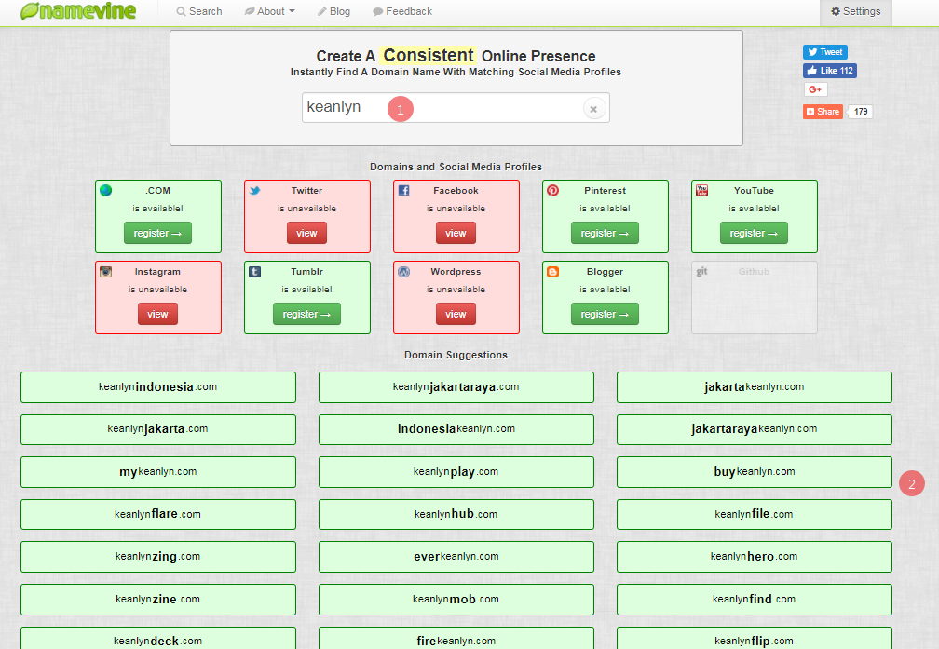Viewport: 939px width, 649px height.
Task: Select keanlynmob.com suggestion
Action: (x=456, y=600)
